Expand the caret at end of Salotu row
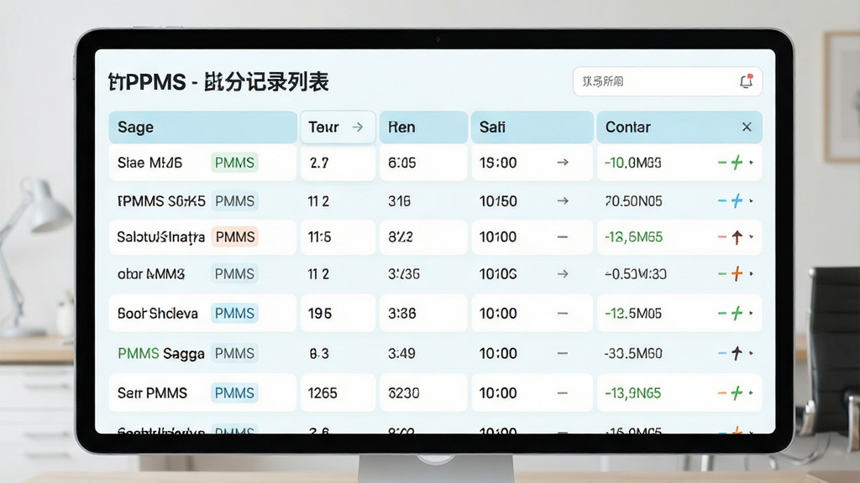860x483 pixels. [752, 237]
